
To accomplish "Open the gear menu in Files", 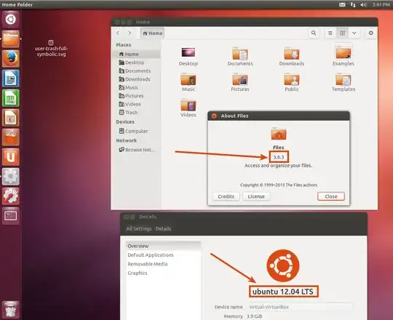I will (x=370, y=33).
